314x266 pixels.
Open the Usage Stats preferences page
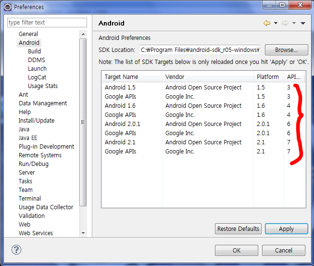(43, 86)
